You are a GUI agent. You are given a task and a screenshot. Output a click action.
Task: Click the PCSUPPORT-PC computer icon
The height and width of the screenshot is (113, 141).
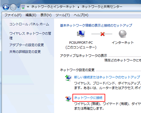[81, 34]
